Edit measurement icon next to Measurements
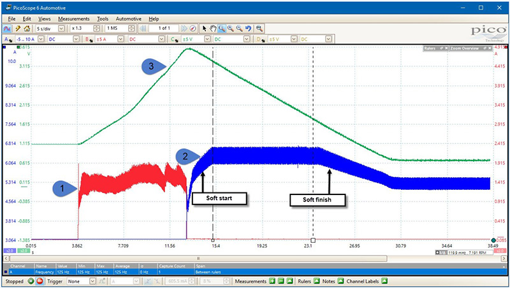Image resolution: width=510 pixels, height=288 pixels. 290,281
